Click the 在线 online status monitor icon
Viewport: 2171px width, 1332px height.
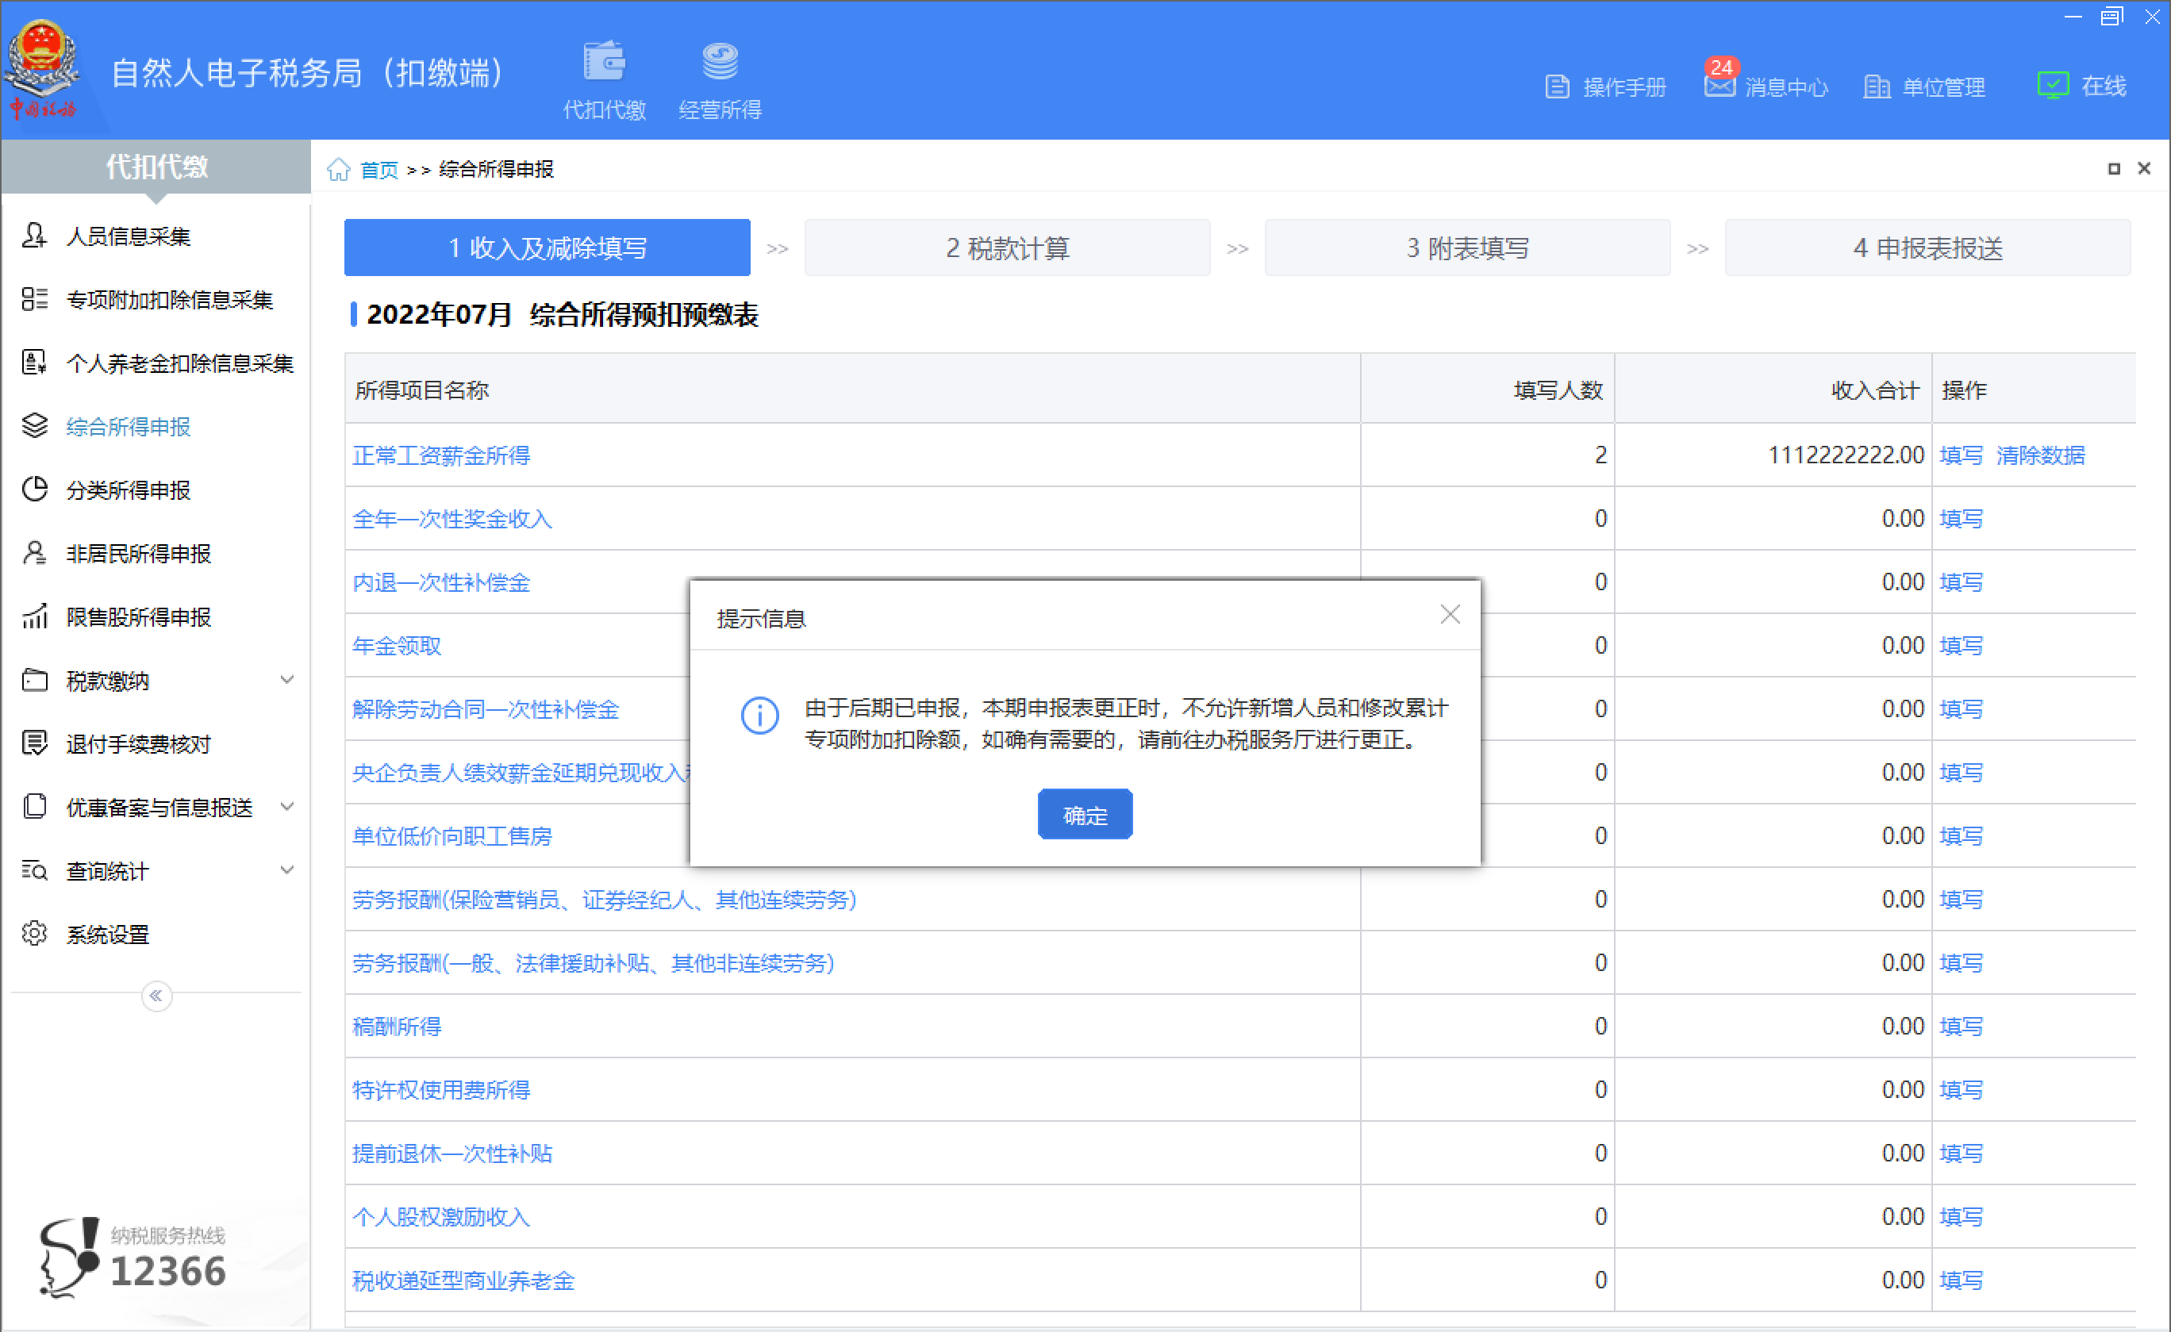coord(2053,86)
